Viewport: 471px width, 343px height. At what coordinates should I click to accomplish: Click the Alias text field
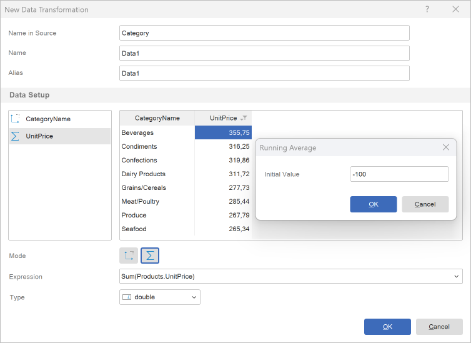(264, 73)
